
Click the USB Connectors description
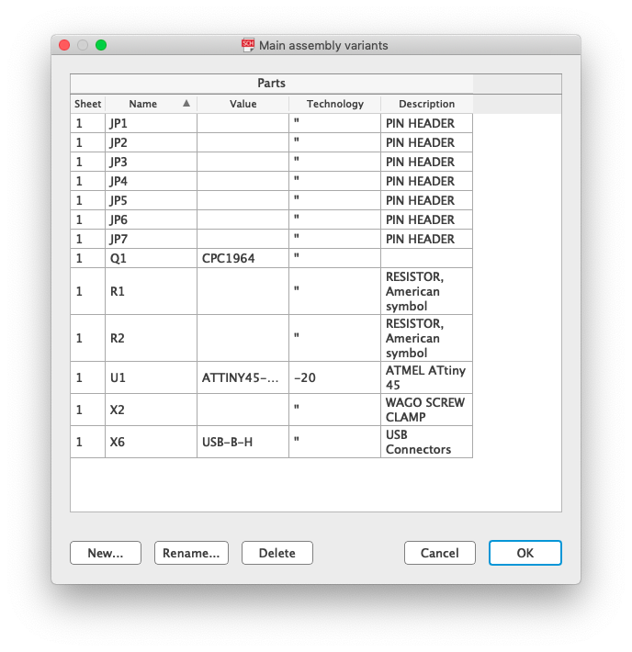tap(427, 442)
